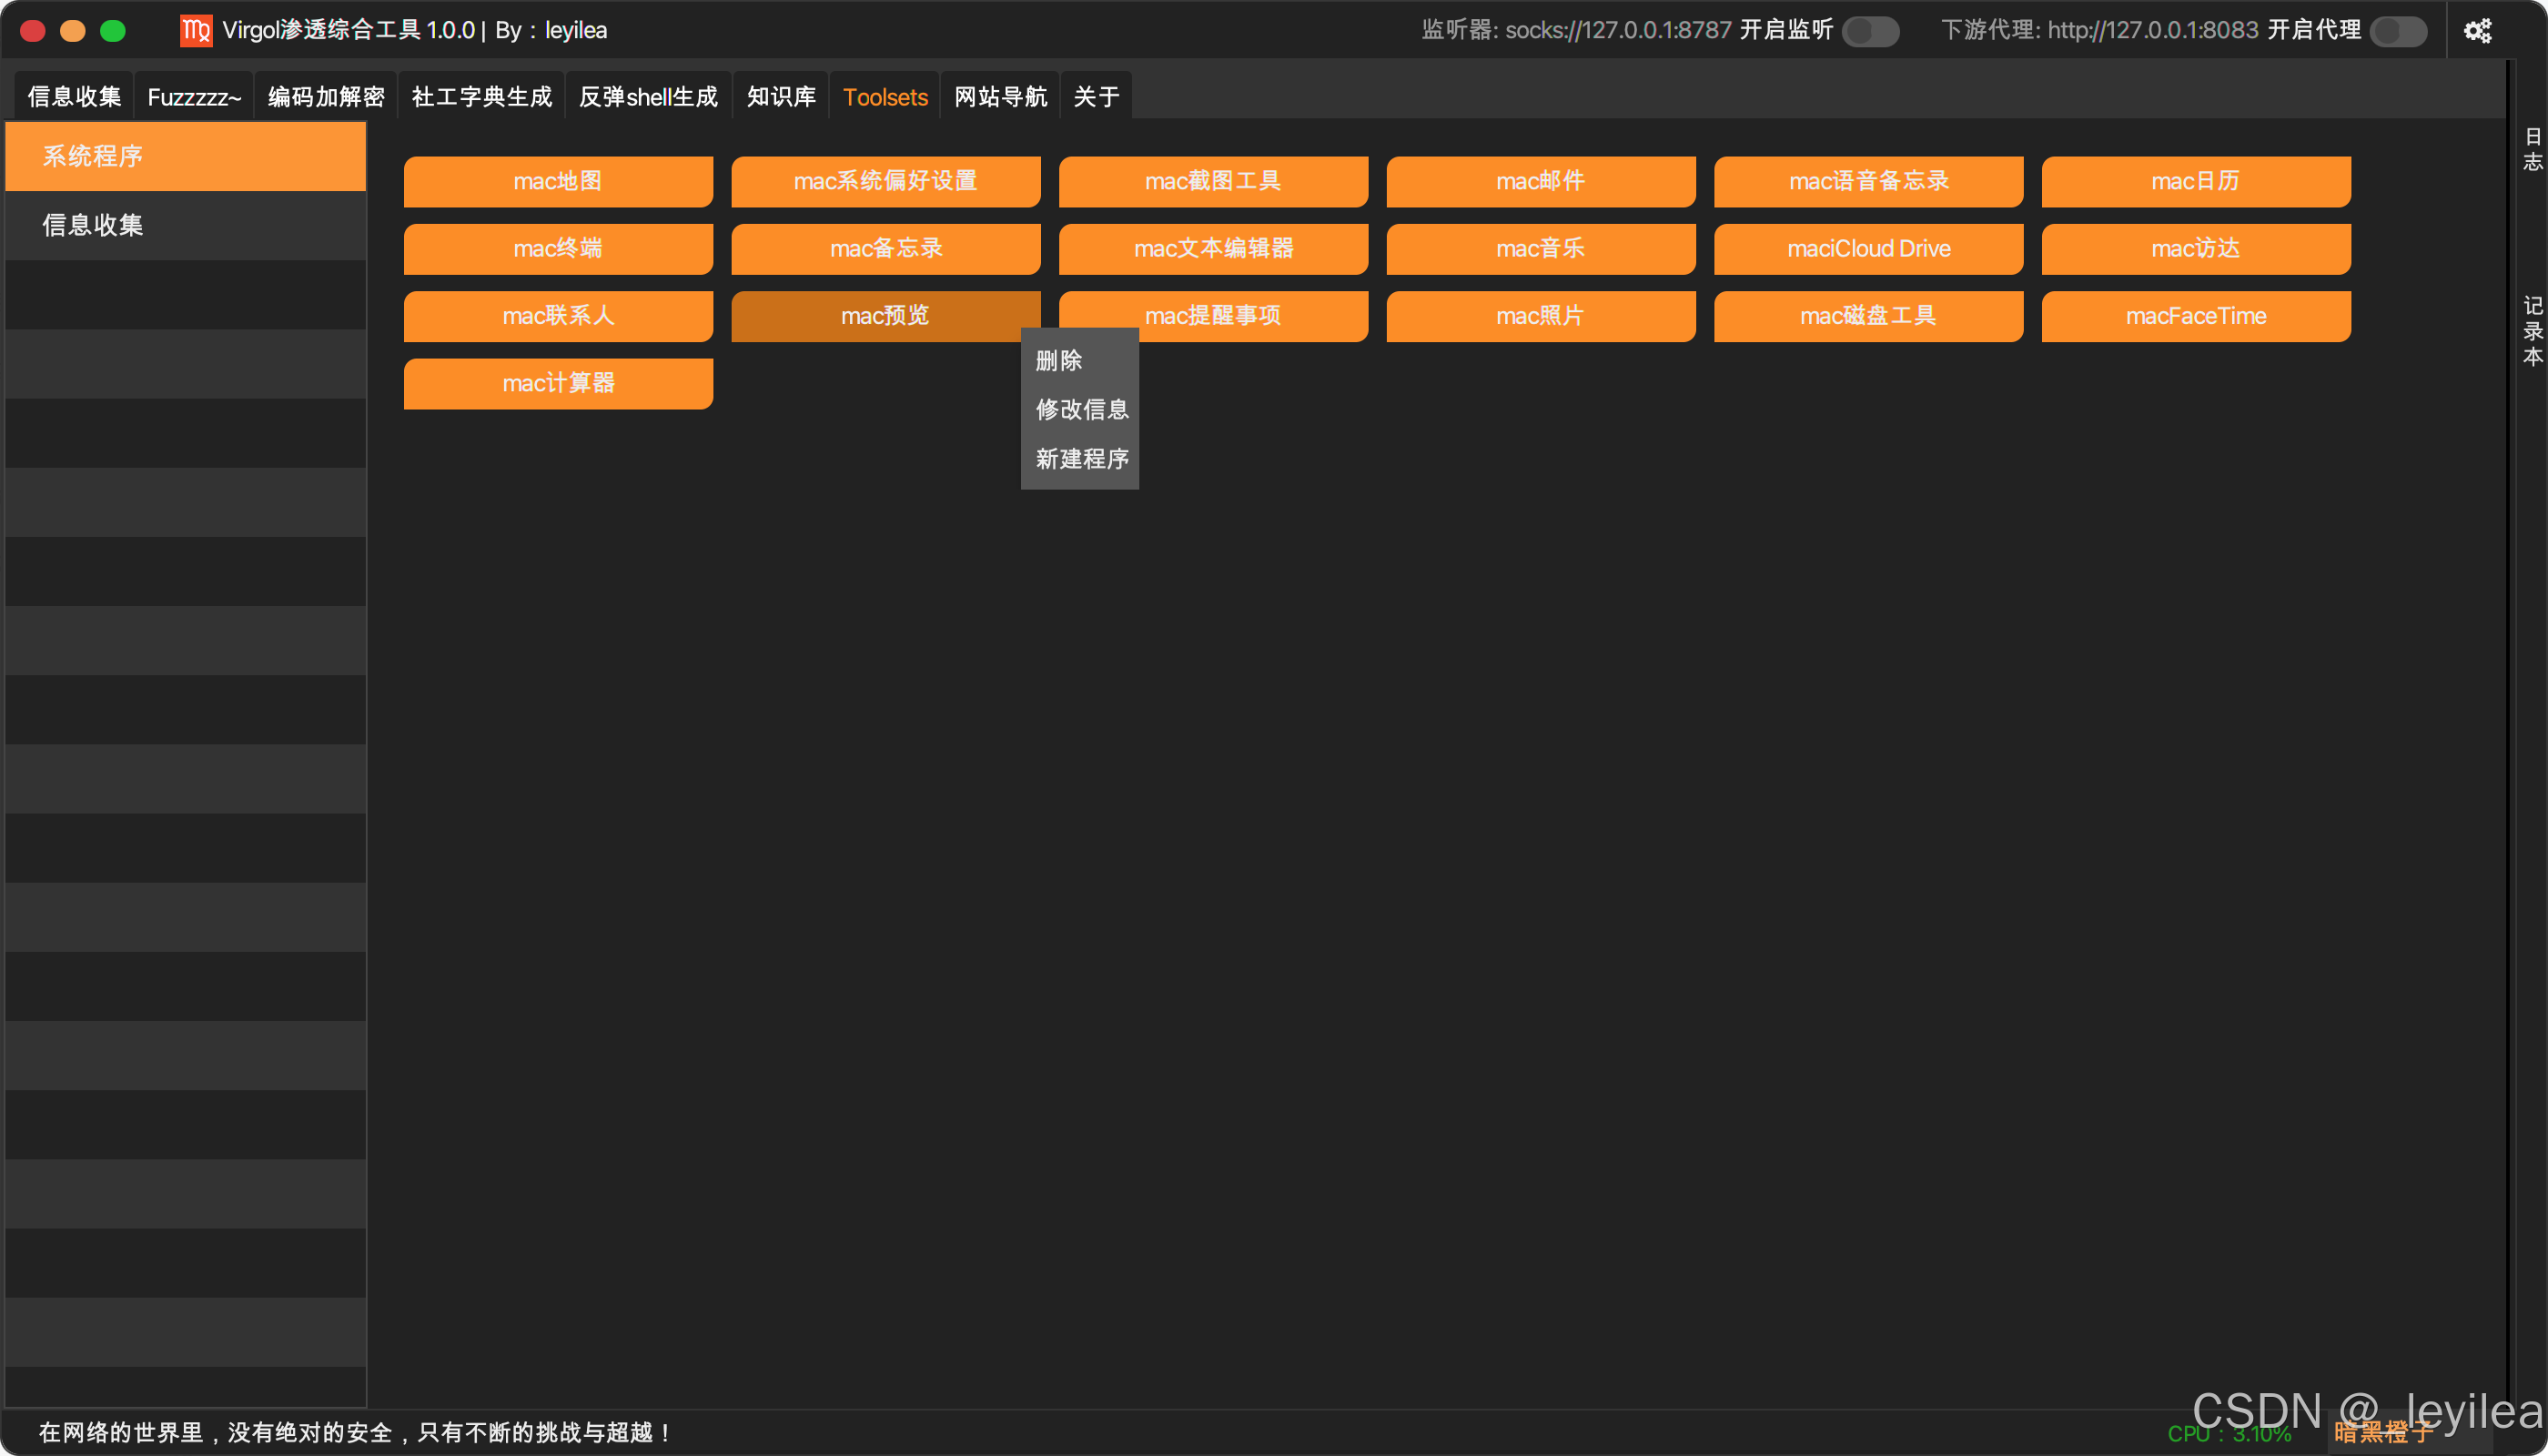
Task: Switch to the 信息收集 top tab
Action: click(74, 97)
